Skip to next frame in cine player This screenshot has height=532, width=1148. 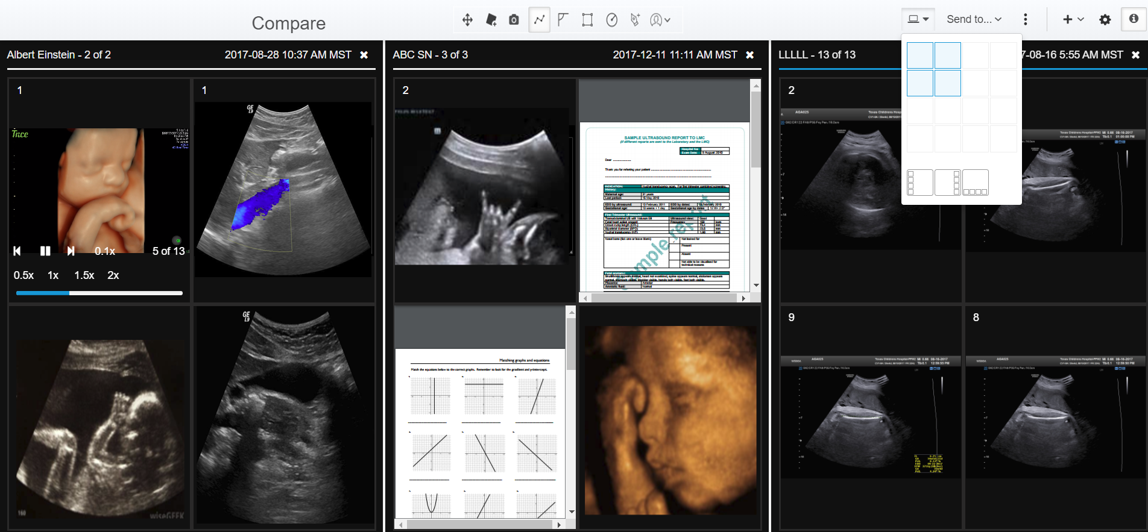[71, 251]
